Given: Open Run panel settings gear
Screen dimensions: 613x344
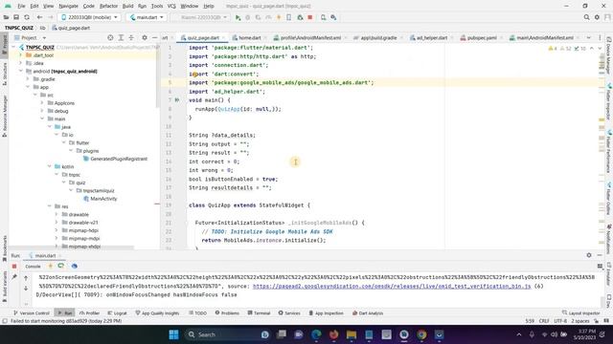Looking at the screenshot, I should 589,255.
